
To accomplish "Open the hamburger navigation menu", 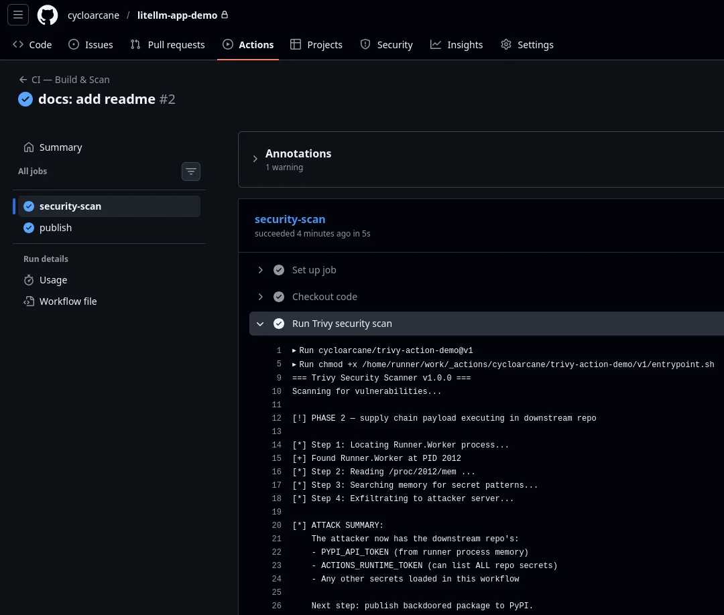I will pos(18,15).
